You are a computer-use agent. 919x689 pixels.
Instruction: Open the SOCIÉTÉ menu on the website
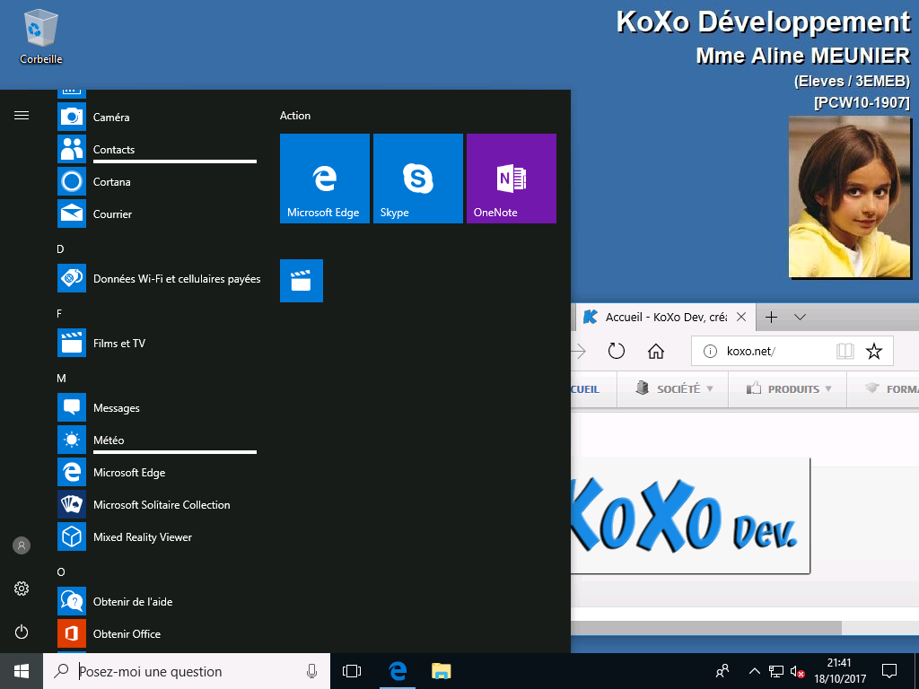(x=674, y=388)
